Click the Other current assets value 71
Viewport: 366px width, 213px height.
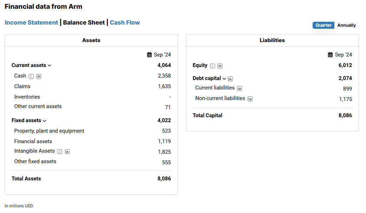click(x=168, y=107)
